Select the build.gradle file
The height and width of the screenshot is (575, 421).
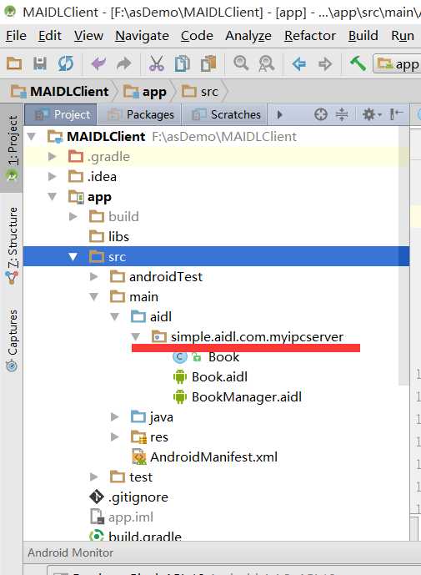pos(136,537)
